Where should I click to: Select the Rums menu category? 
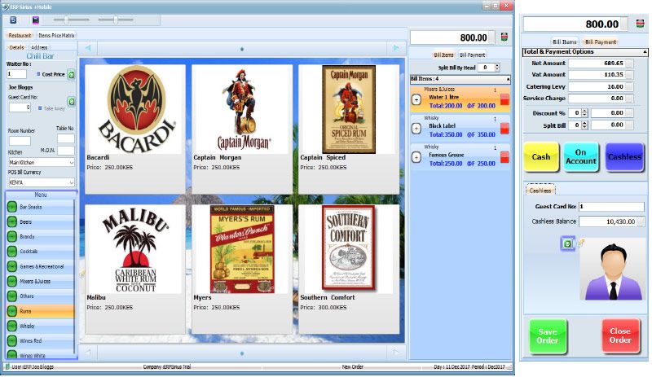click(x=40, y=311)
